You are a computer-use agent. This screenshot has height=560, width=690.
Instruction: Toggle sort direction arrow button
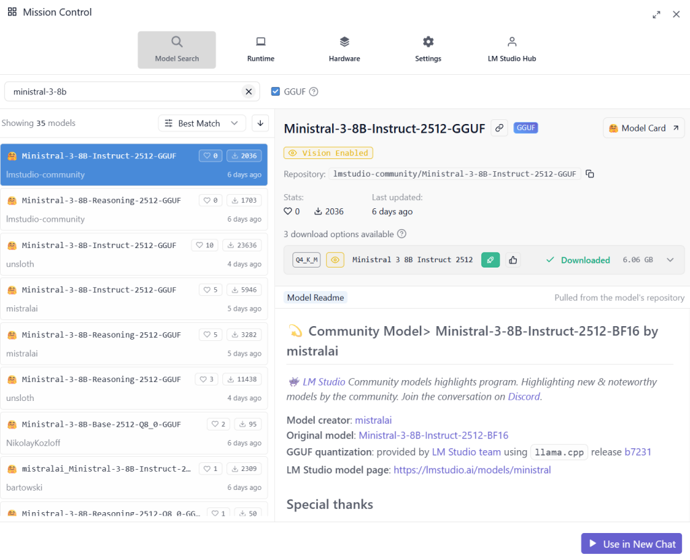260,123
